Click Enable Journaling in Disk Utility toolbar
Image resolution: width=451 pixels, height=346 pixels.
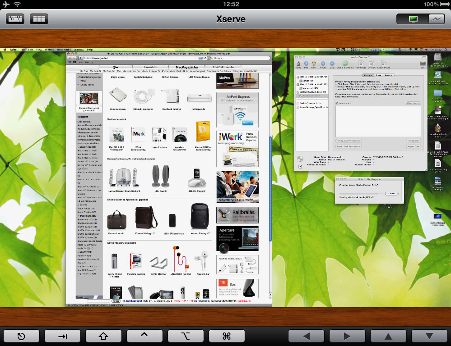click(345, 64)
